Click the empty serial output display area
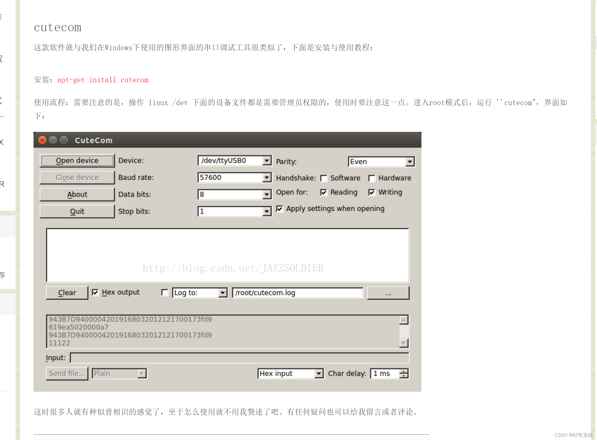Image resolution: width=597 pixels, height=440 pixels. coord(227,255)
